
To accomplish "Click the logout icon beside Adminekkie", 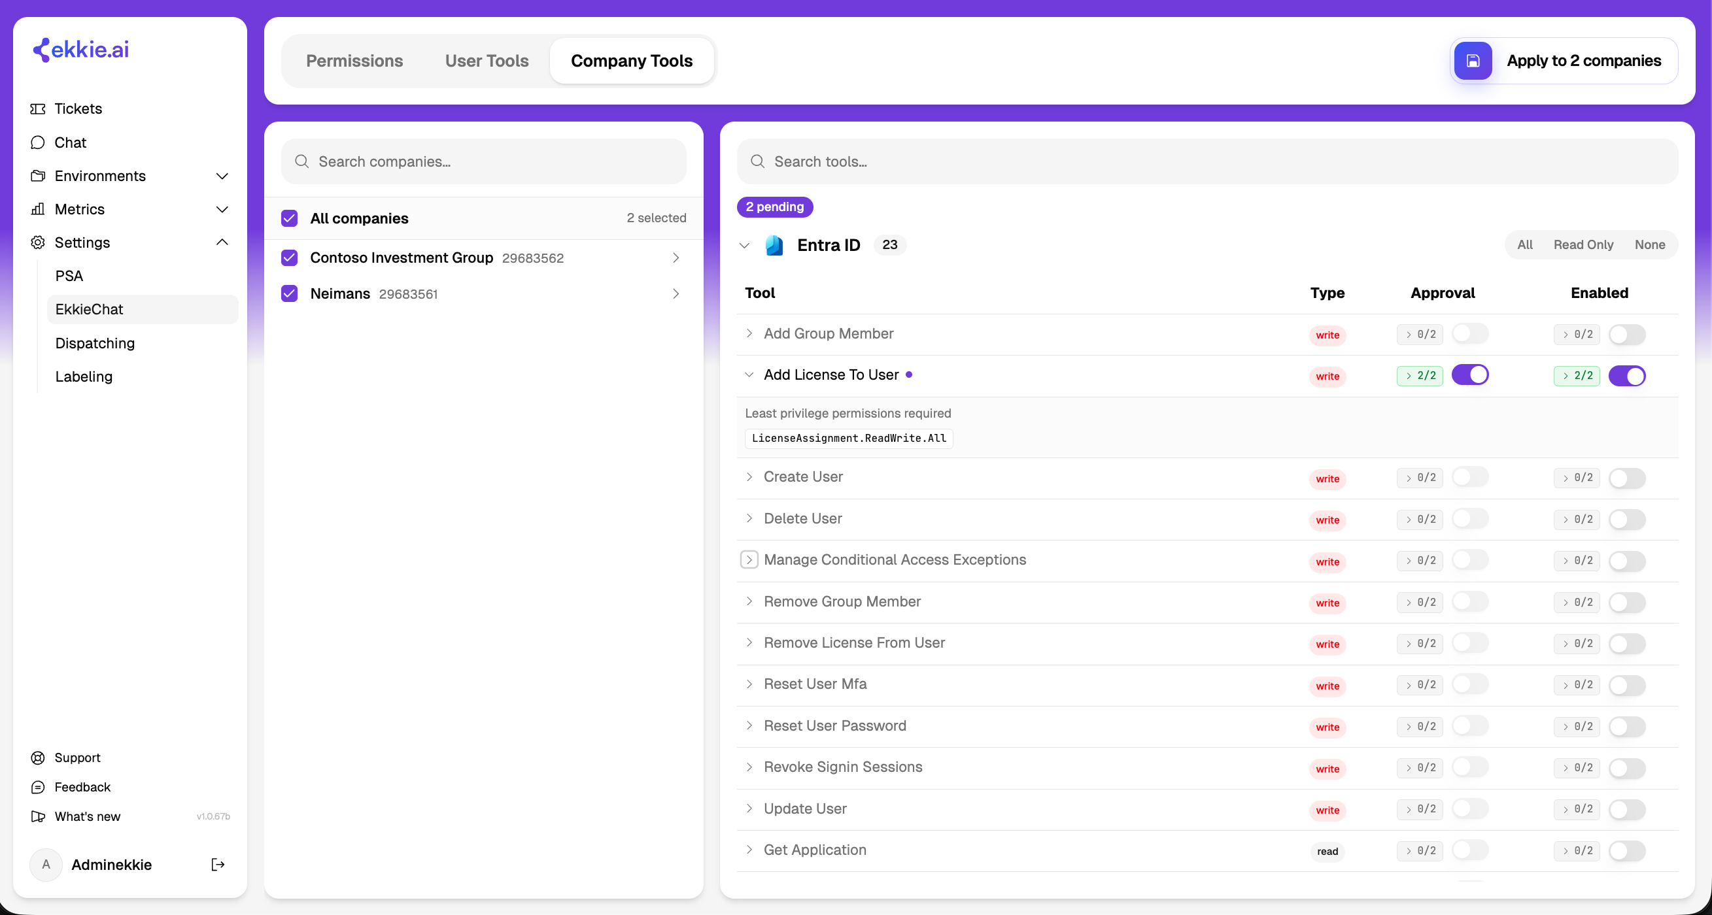I will point(217,865).
